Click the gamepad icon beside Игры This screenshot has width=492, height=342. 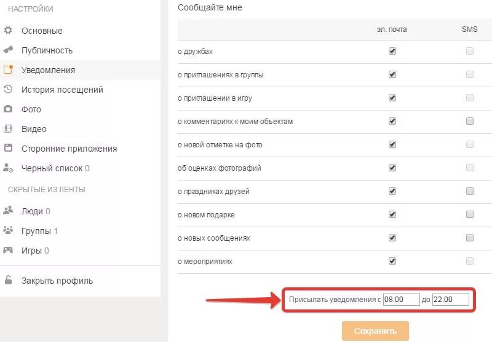(8, 250)
